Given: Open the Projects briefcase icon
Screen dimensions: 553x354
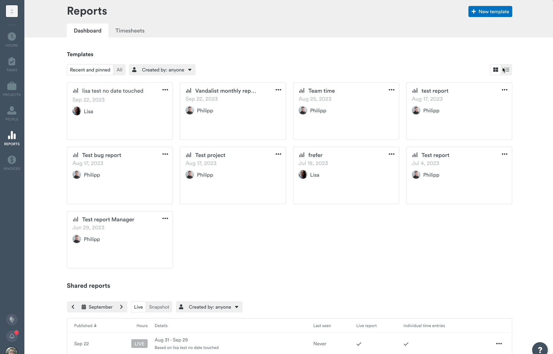Looking at the screenshot, I should pyautogui.click(x=12, y=86).
